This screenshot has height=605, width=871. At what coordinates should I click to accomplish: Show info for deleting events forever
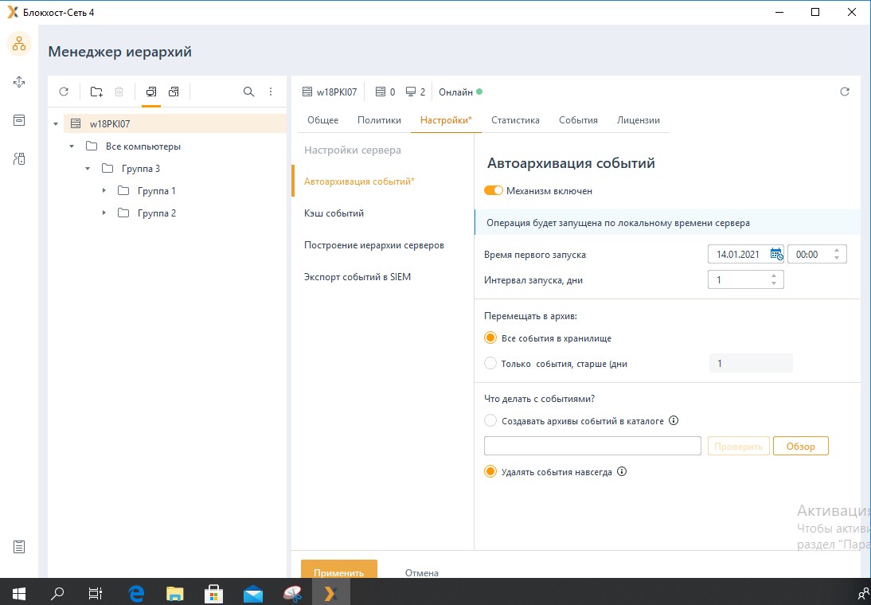[622, 472]
